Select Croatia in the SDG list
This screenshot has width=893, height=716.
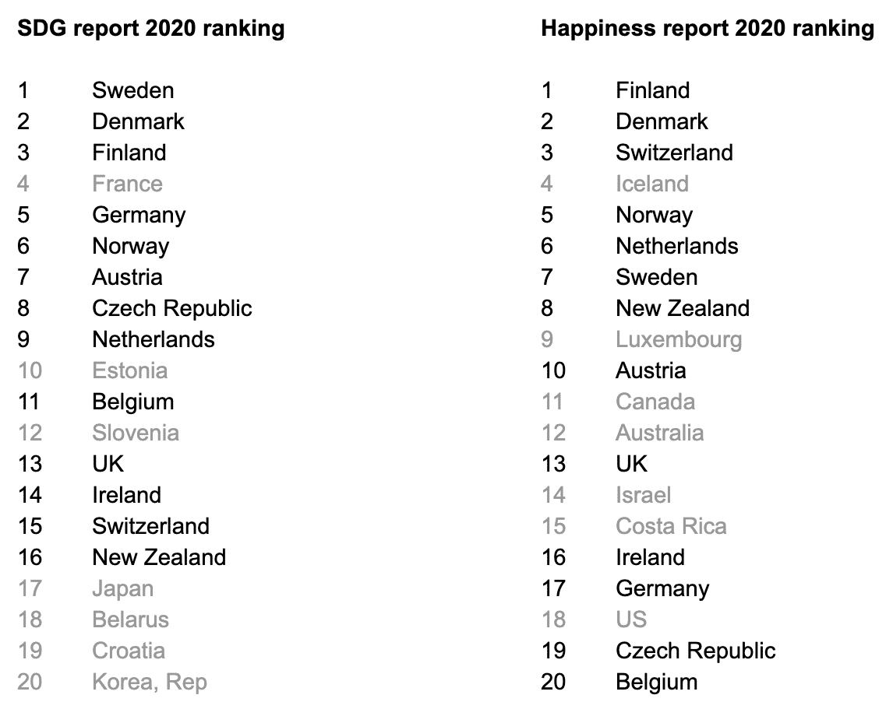(129, 651)
